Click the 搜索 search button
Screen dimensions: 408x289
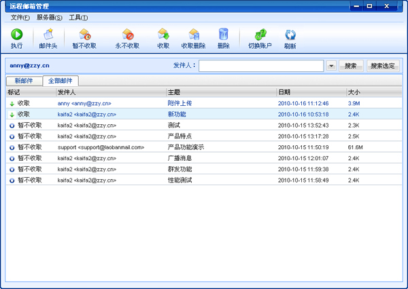pyautogui.click(x=350, y=66)
